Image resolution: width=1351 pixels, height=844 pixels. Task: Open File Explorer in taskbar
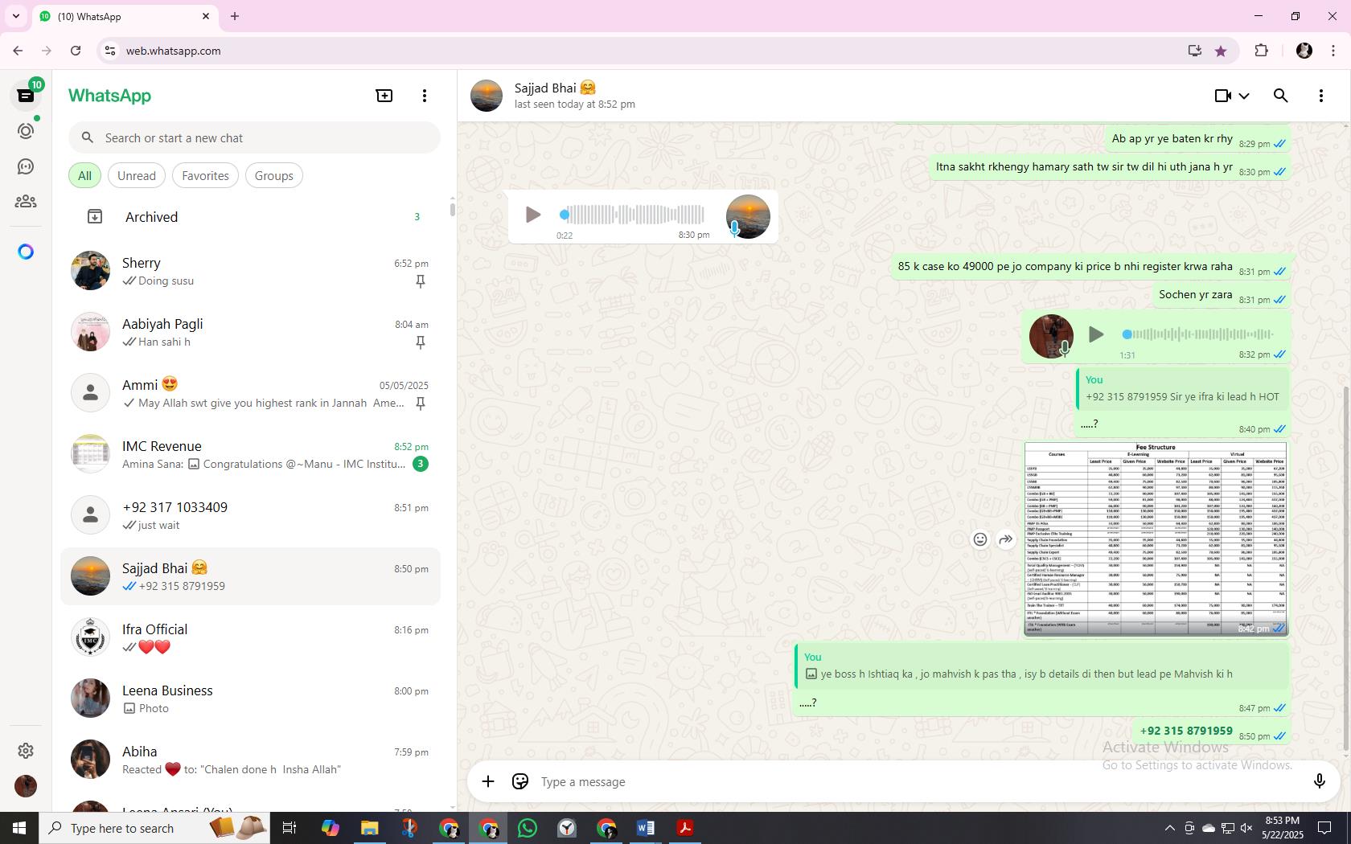[369, 828]
